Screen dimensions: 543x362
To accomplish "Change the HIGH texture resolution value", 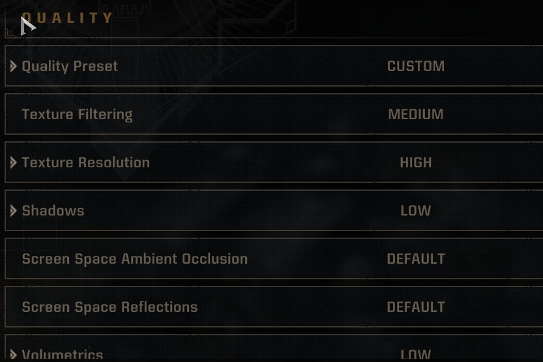I will click(416, 163).
